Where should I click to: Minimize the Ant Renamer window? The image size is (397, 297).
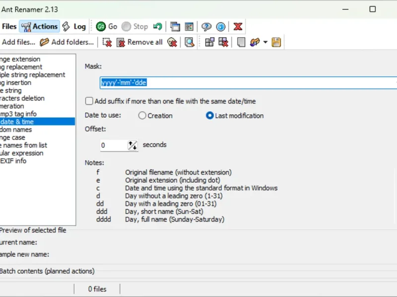345,9
